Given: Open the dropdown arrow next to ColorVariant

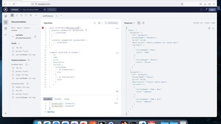Looking at the screenshot, I should click(x=30, y=84).
